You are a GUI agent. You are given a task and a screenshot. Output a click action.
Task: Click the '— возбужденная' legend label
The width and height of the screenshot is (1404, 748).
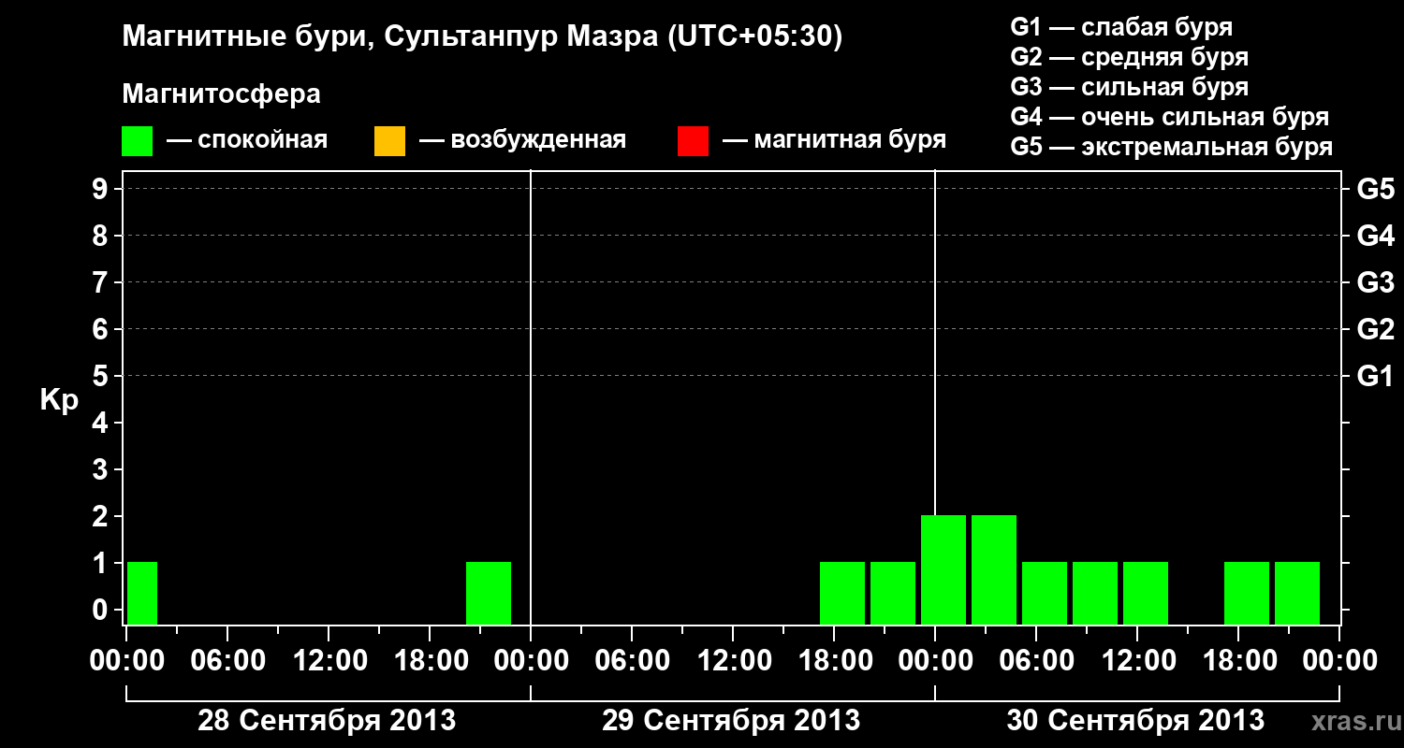(x=522, y=141)
